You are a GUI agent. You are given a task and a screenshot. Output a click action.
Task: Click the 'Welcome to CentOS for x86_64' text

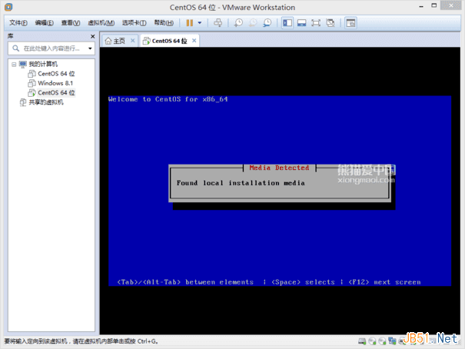click(168, 99)
